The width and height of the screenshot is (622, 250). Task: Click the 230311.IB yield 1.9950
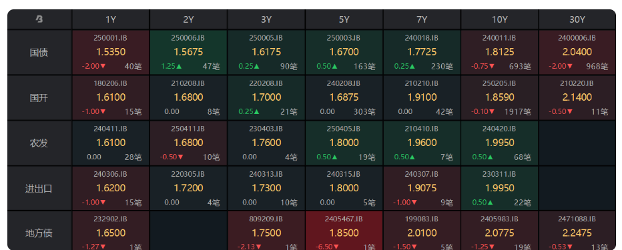(x=499, y=188)
